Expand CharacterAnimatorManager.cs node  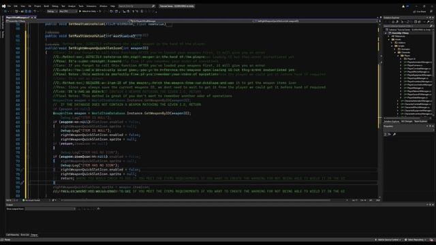click(x=398, y=101)
